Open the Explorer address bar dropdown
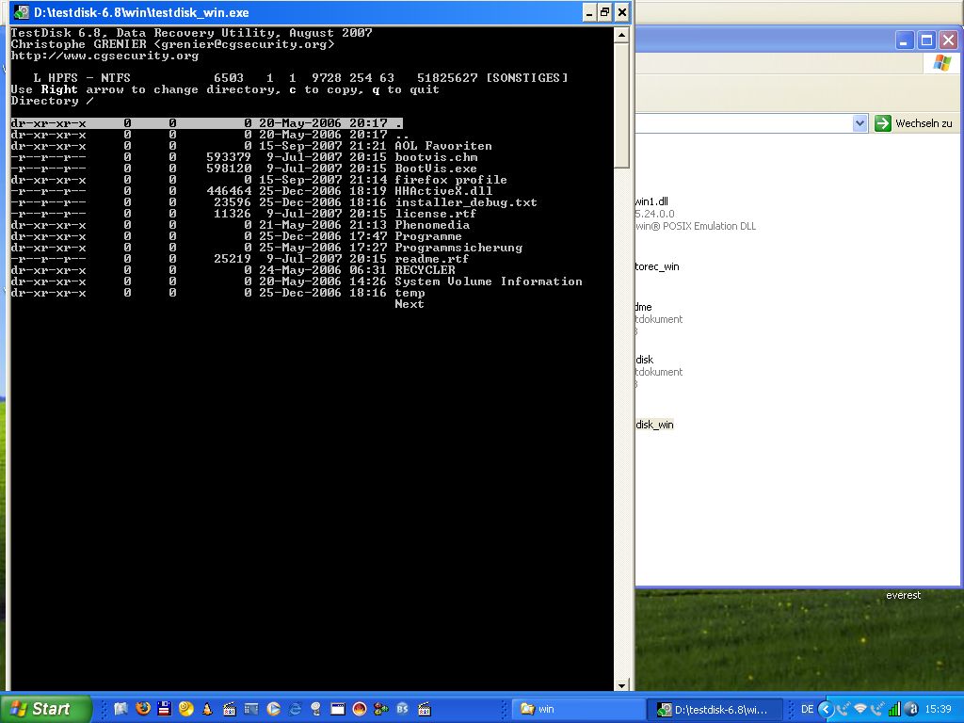The height and width of the screenshot is (723, 964). (x=860, y=123)
